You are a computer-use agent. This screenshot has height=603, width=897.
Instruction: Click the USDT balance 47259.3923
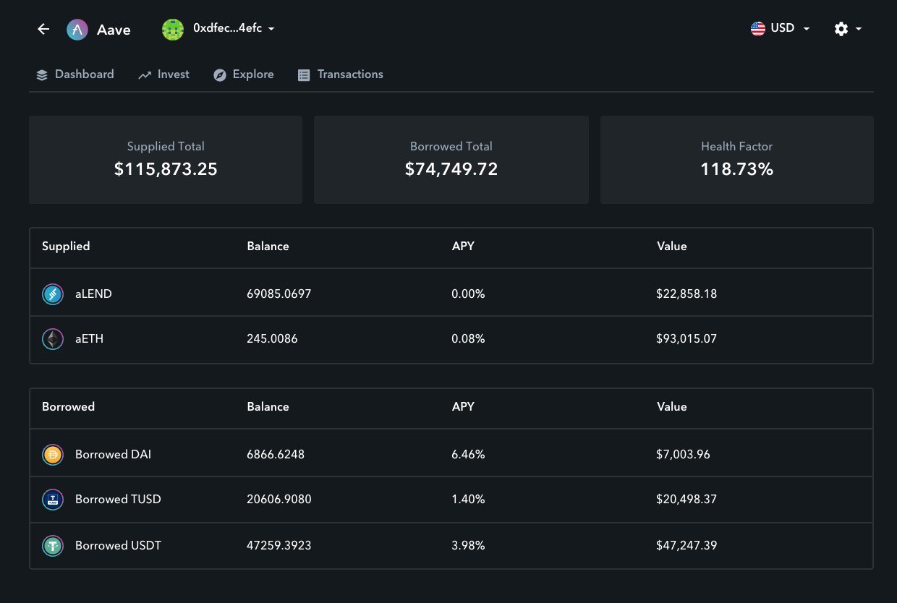[x=279, y=545]
